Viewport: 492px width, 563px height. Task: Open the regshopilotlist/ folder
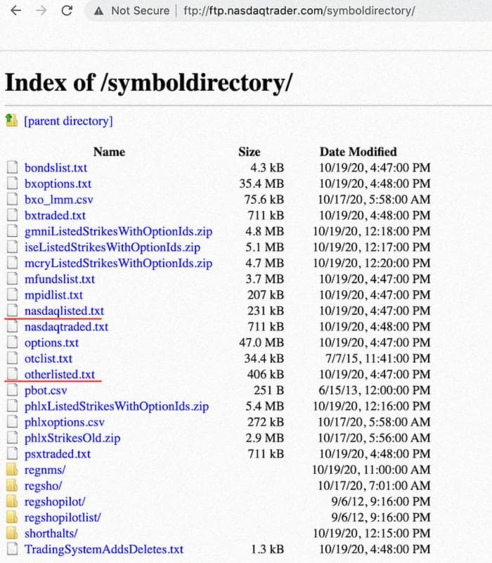point(63,517)
